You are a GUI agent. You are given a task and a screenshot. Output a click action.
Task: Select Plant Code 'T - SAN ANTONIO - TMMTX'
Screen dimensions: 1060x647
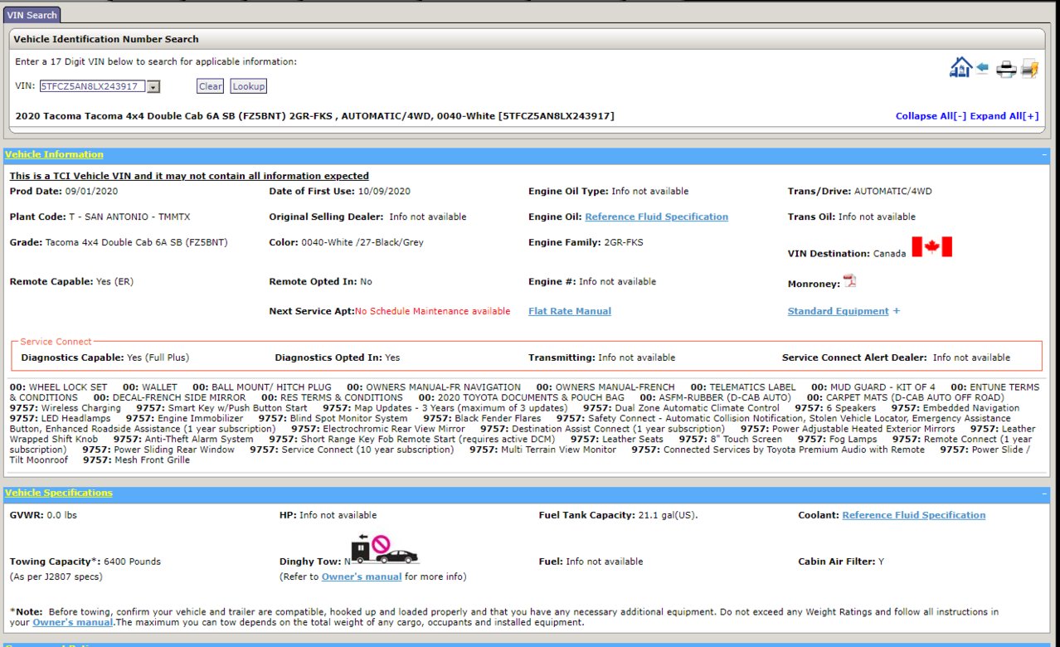pyautogui.click(x=128, y=216)
